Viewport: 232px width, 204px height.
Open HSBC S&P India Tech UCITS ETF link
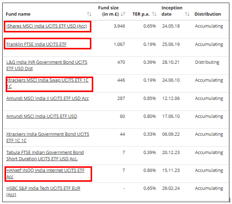(x=43, y=192)
